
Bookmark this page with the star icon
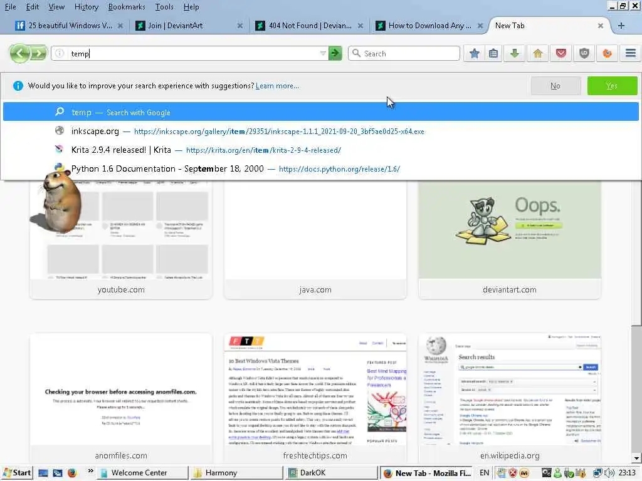(474, 54)
